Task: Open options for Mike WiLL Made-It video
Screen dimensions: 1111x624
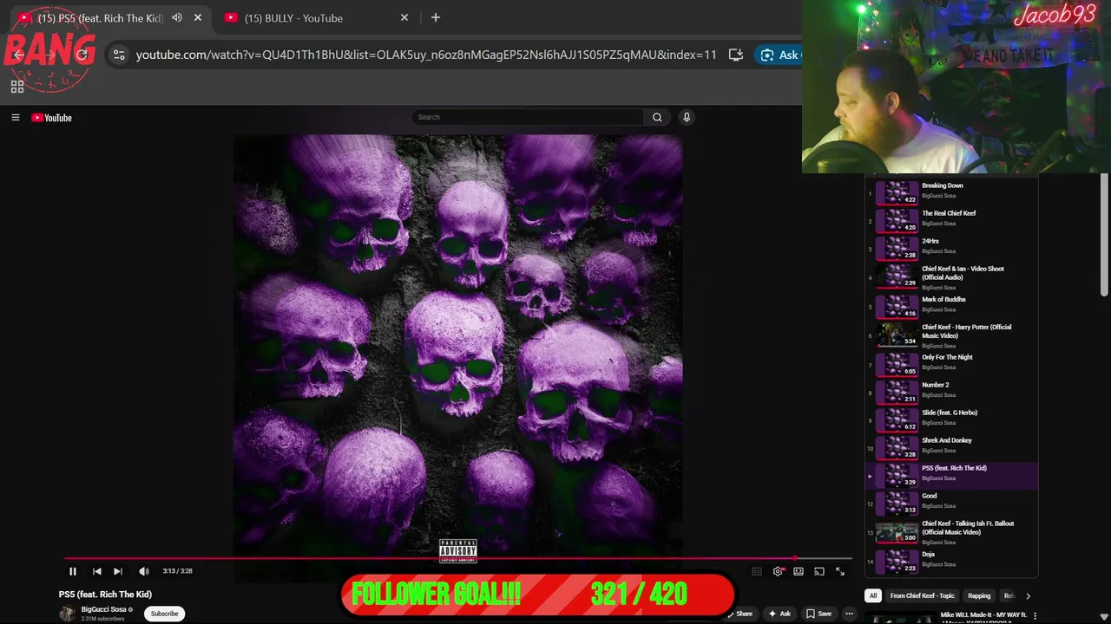Action: pyautogui.click(x=1035, y=616)
